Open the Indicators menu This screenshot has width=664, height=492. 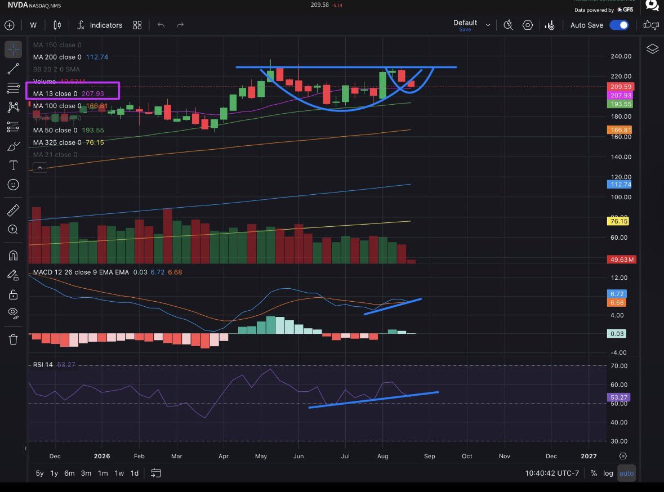(x=100, y=25)
